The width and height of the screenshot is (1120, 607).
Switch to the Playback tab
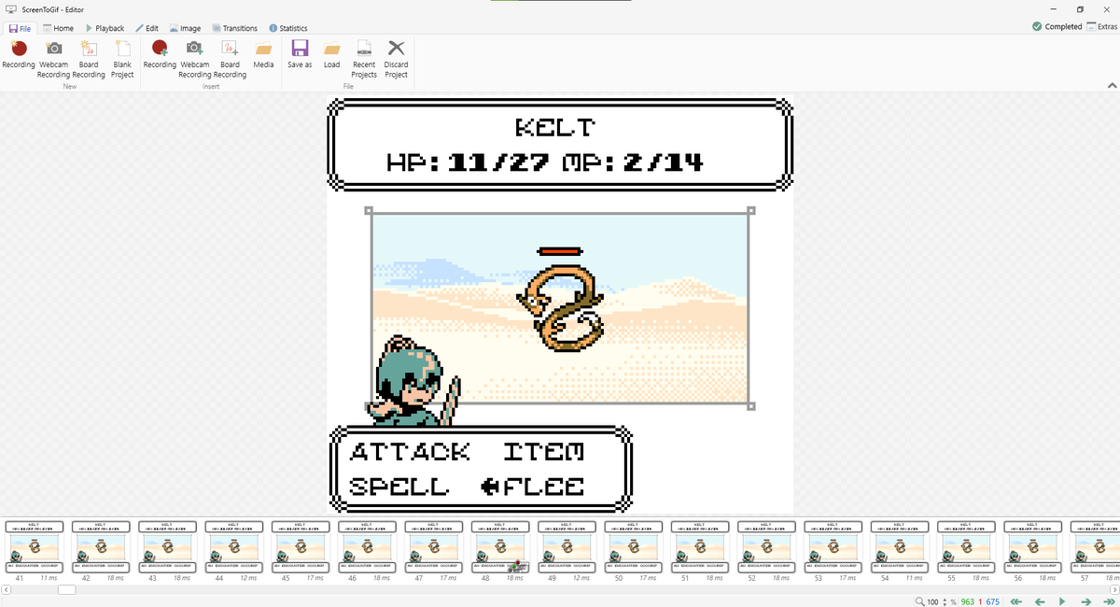105,28
